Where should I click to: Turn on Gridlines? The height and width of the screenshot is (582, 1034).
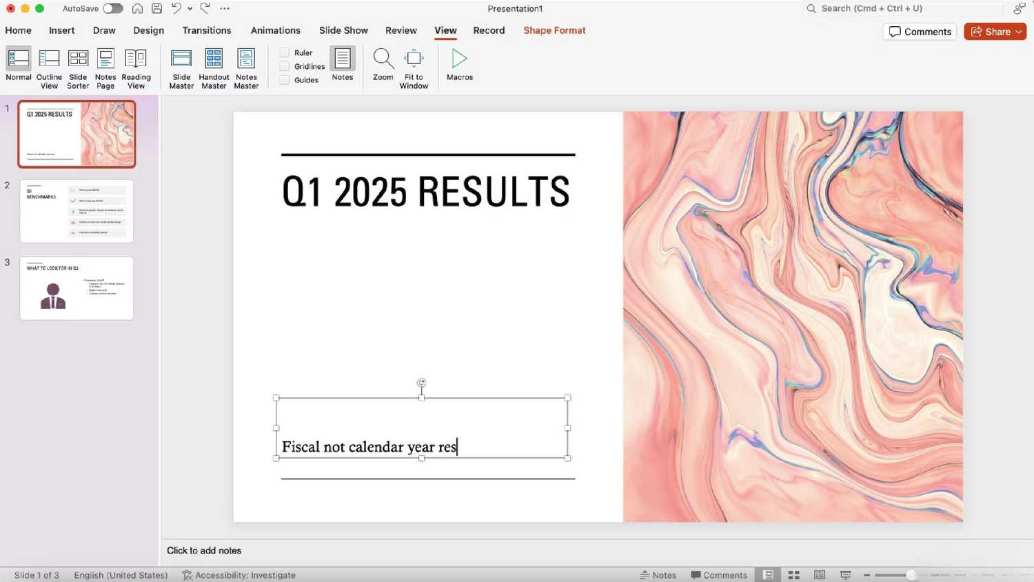pos(284,66)
